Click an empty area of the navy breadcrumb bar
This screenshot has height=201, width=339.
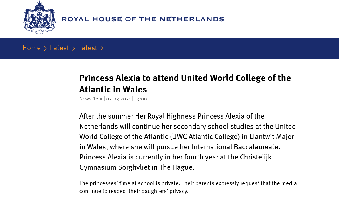[x=222, y=48]
